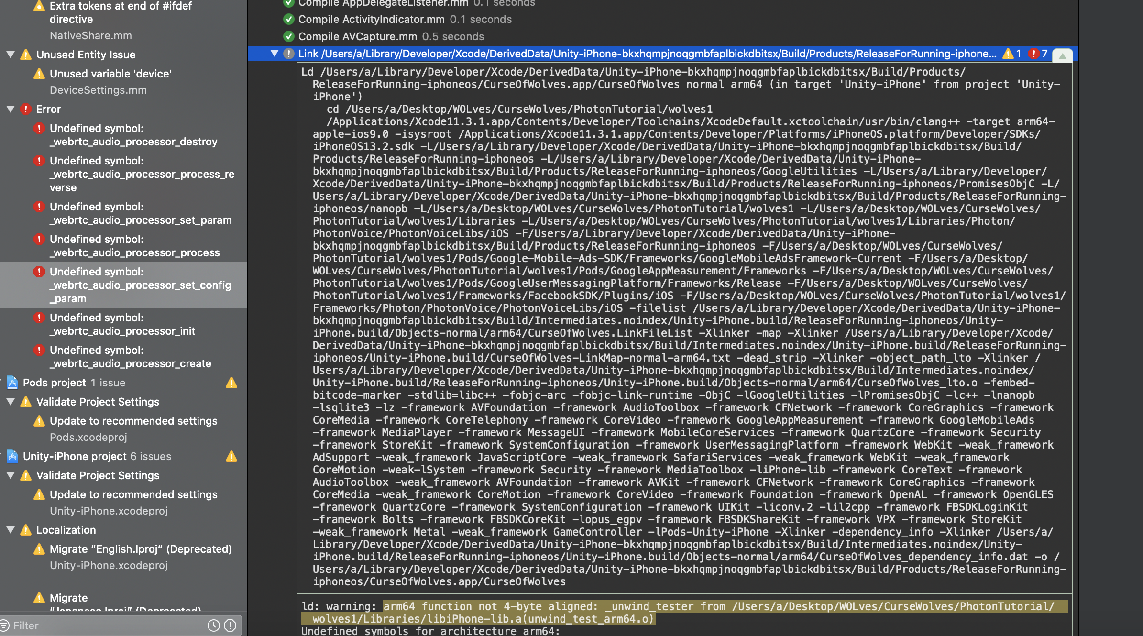1143x636 pixels.
Task: Click green checkmark beside Compile ActivityIndicator.mm
Action: coord(288,19)
